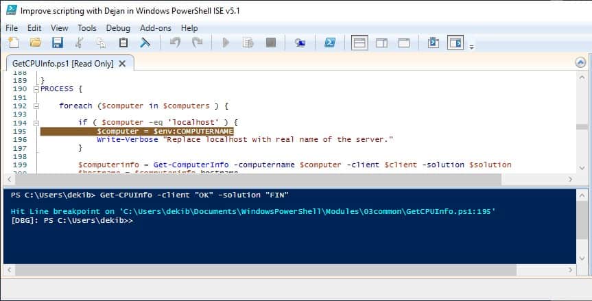Click the script pane vertical scrollbar thumb
The height and width of the screenshot is (301, 592).
[582, 127]
